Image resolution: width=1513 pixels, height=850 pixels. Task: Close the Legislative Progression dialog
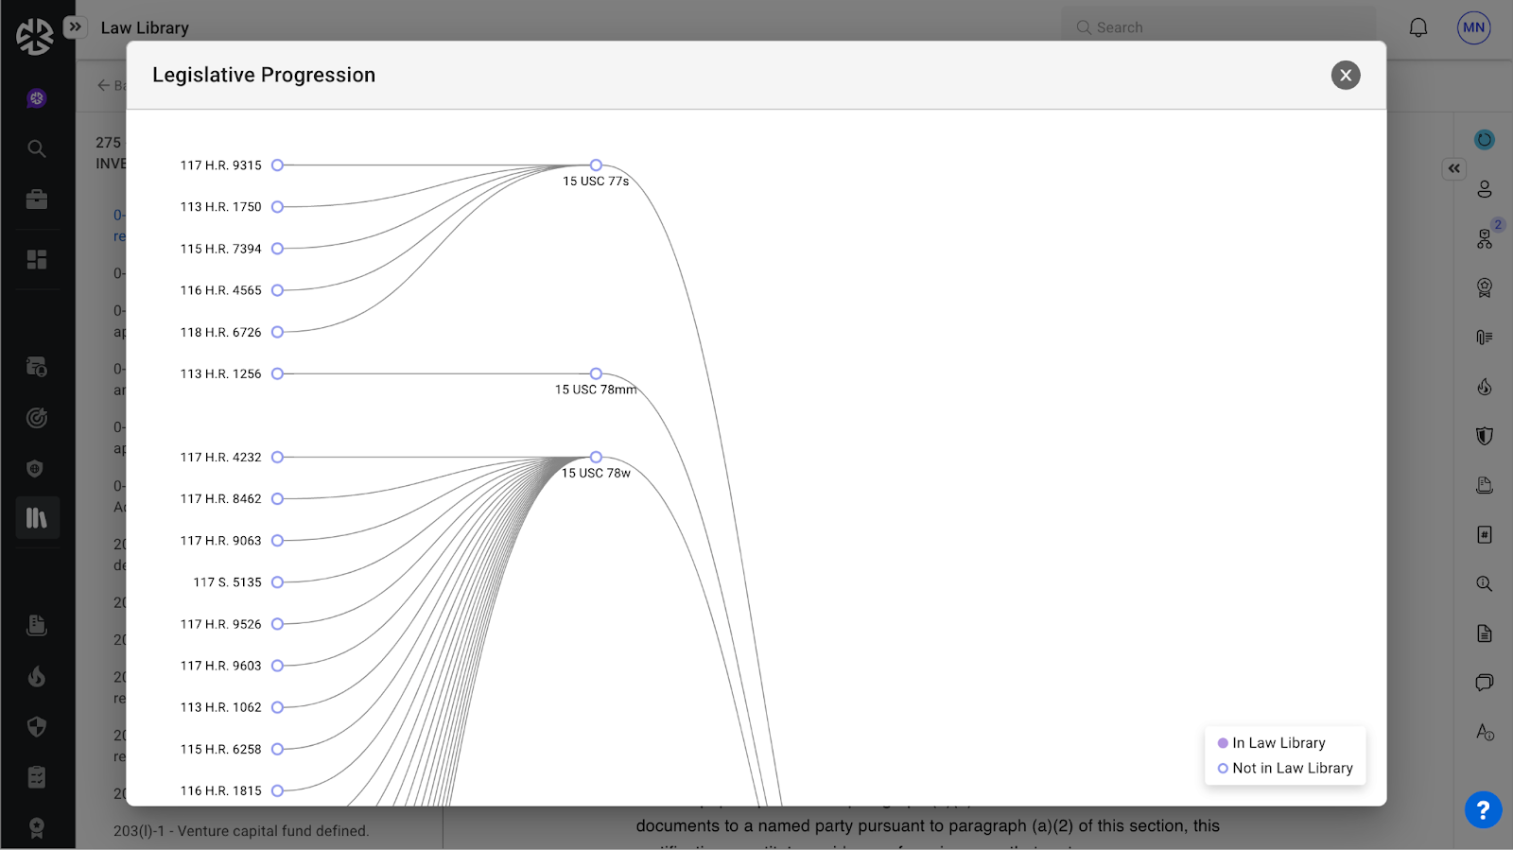pos(1345,75)
